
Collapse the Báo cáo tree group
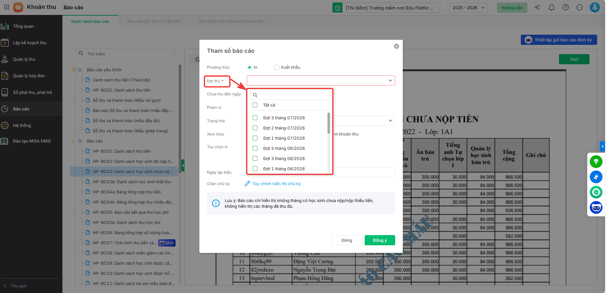pyautogui.click(x=80, y=141)
